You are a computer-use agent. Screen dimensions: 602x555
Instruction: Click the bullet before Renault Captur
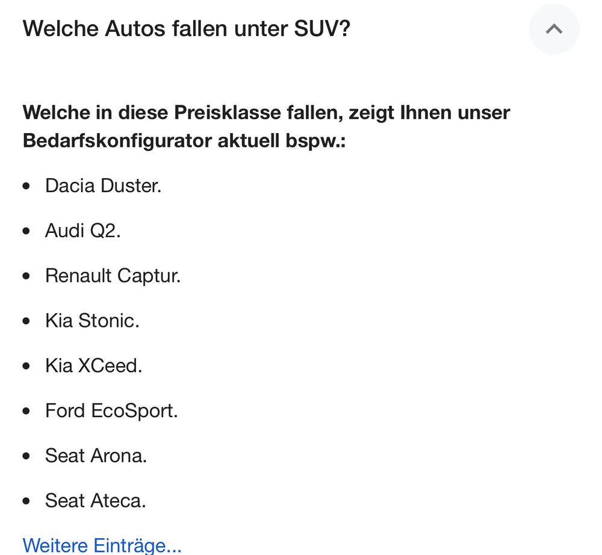[26, 276]
